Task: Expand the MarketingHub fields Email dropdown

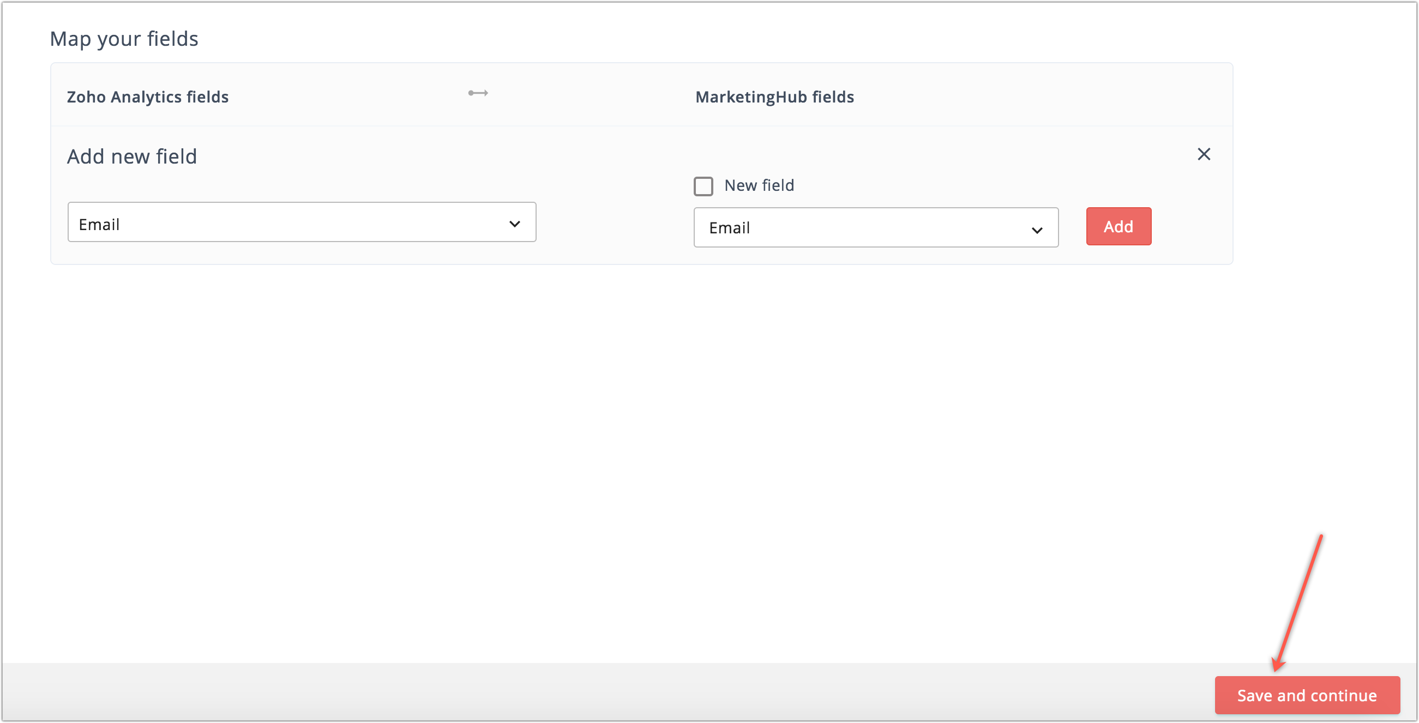Action: [875, 227]
